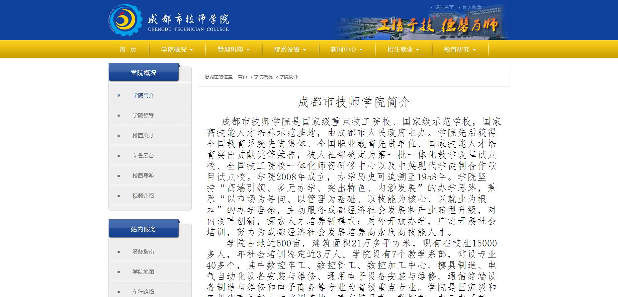618x297 pixels.
Task: Select 视频介绍 in the sidebar
Action: (x=143, y=196)
